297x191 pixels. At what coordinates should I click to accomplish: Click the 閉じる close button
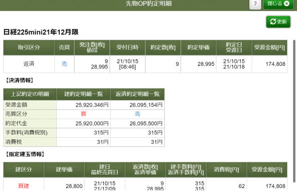(x=278, y=4)
